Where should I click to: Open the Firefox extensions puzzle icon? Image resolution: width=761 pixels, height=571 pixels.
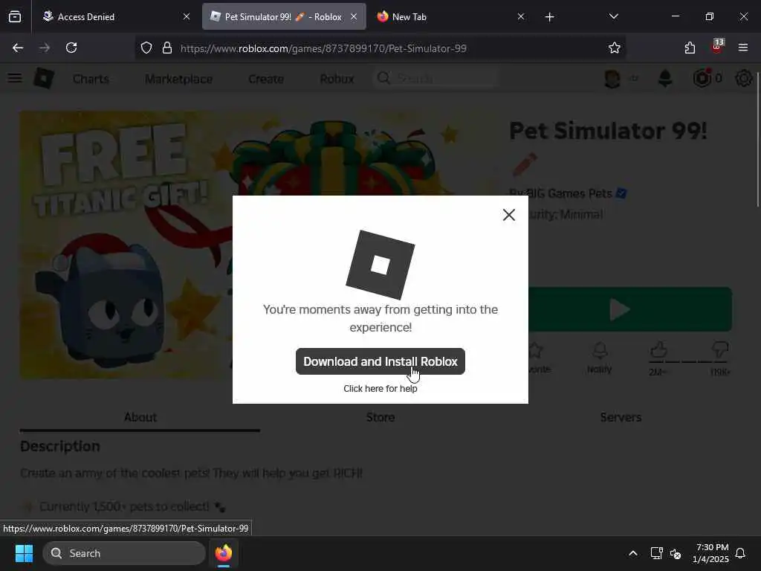[x=690, y=48]
